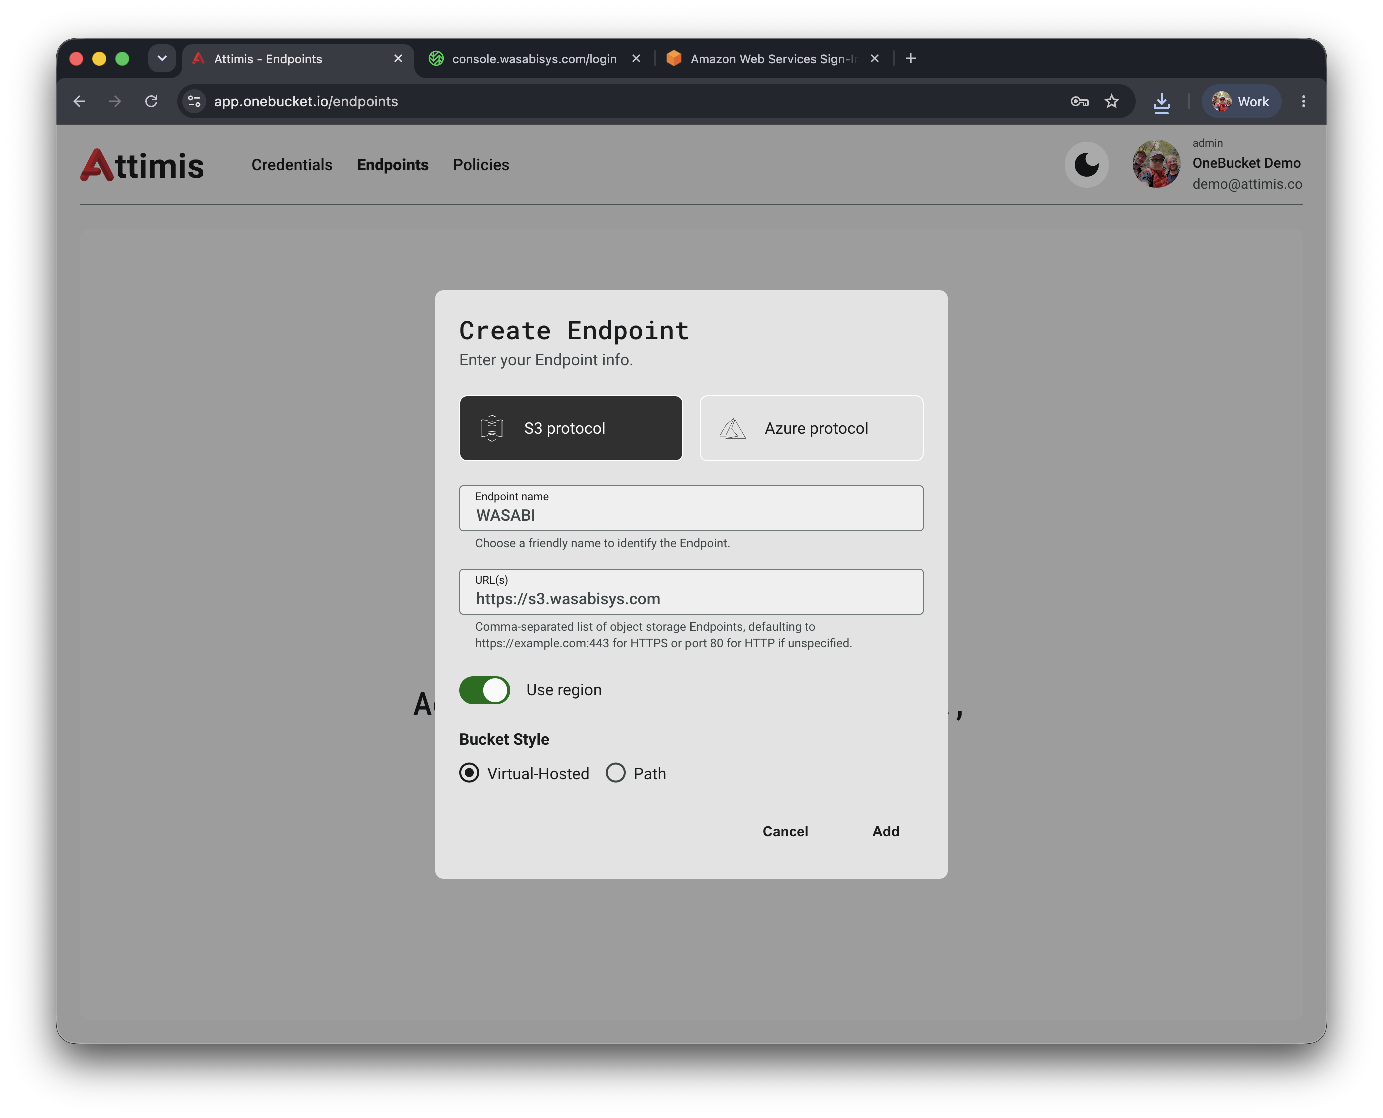Edit the Endpoint name field
The height and width of the screenshot is (1118, 1383).
click(691, 509)
